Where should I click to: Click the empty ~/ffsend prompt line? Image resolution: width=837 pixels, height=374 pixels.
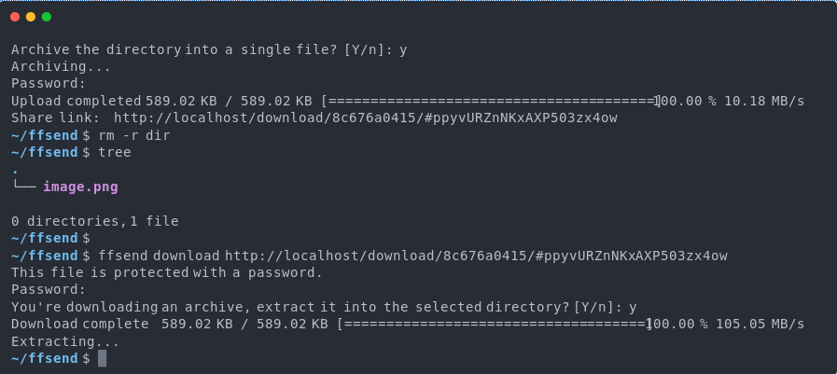50,238
